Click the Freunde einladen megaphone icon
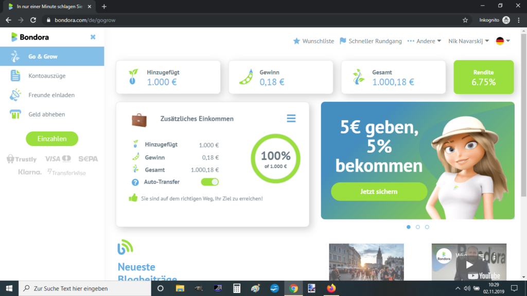Viewport: 527px width, 296px height. click(x=15, y=95)
